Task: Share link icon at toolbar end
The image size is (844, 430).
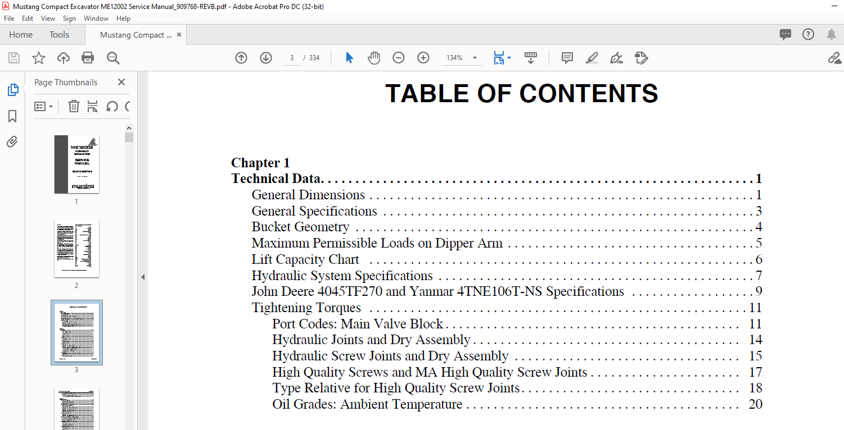Action: coord(834,58)
